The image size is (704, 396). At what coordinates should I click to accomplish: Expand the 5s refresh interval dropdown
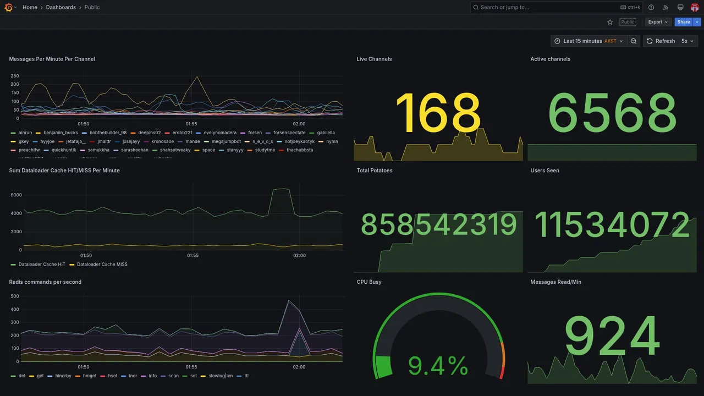point(687,41)
